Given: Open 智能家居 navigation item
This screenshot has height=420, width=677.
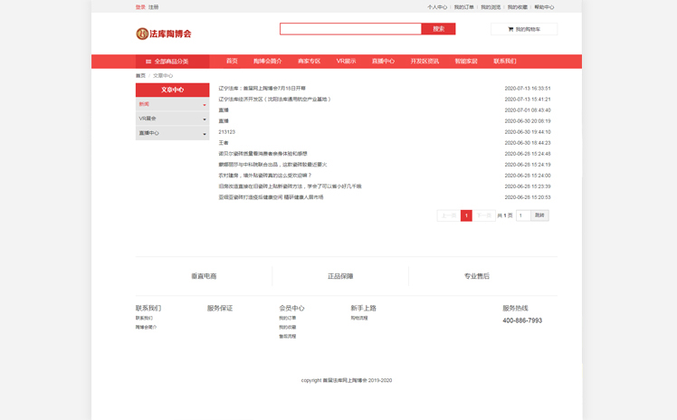Looking at the screenshot, I should point(466,62).
